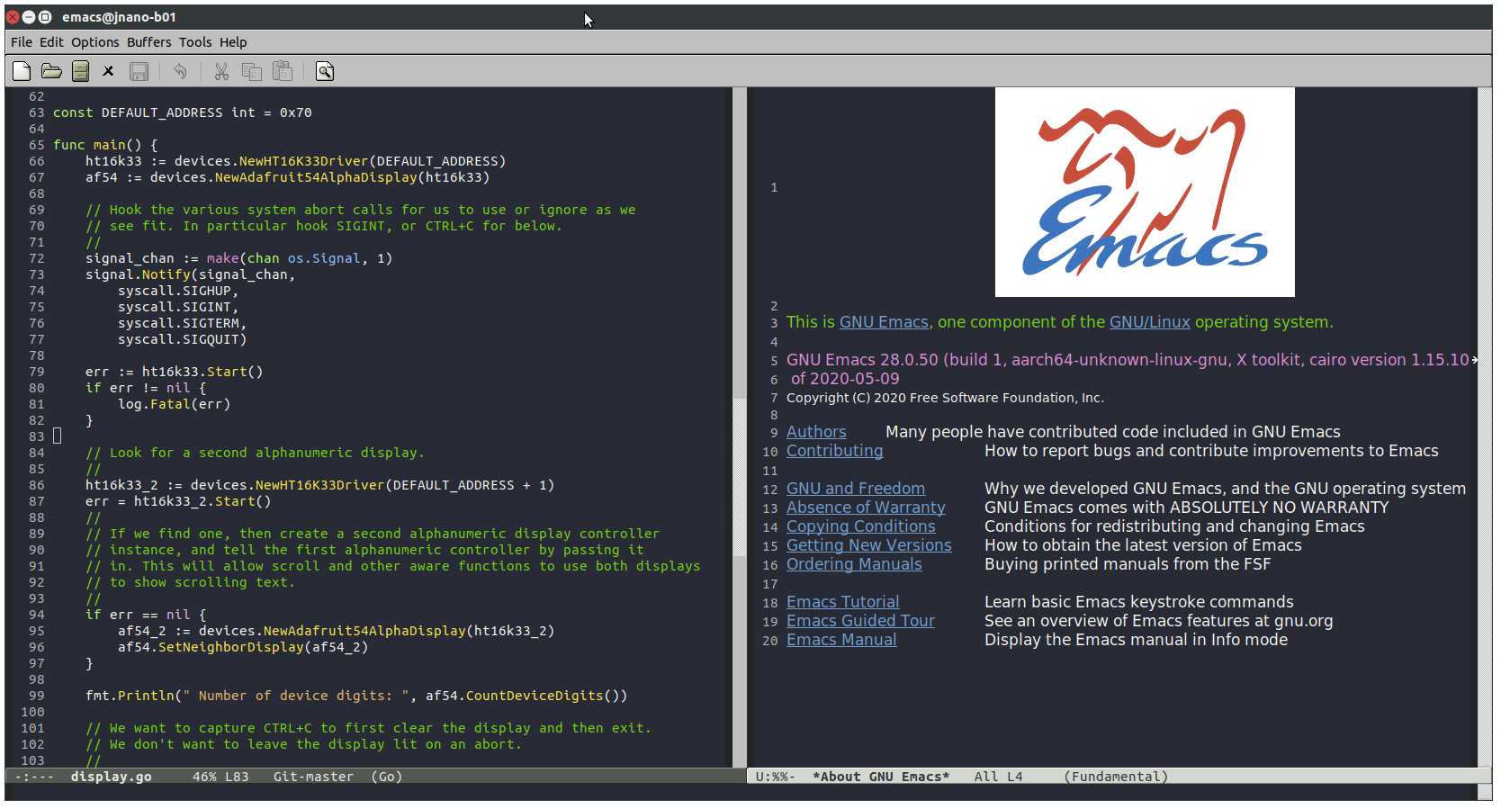
Task: Open the Options menu
Action: point(95,42)
